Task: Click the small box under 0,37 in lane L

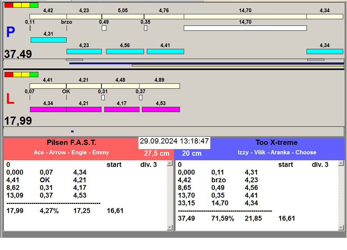Action: [x=141, y=97]
